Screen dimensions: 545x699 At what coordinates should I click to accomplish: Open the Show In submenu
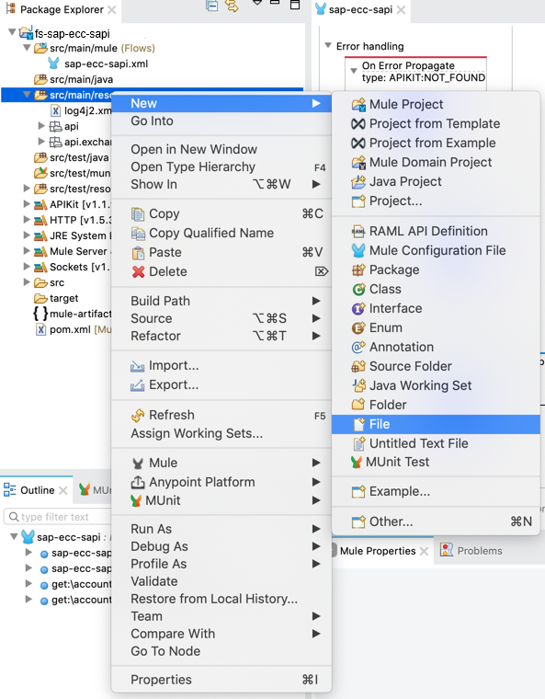tap(221, 184)
